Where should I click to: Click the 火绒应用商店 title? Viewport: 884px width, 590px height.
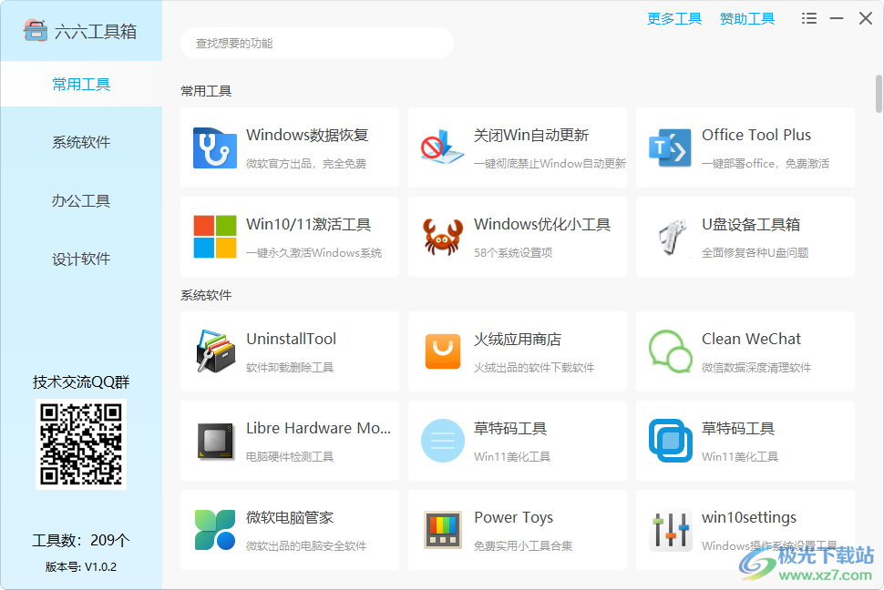point(518,339)
